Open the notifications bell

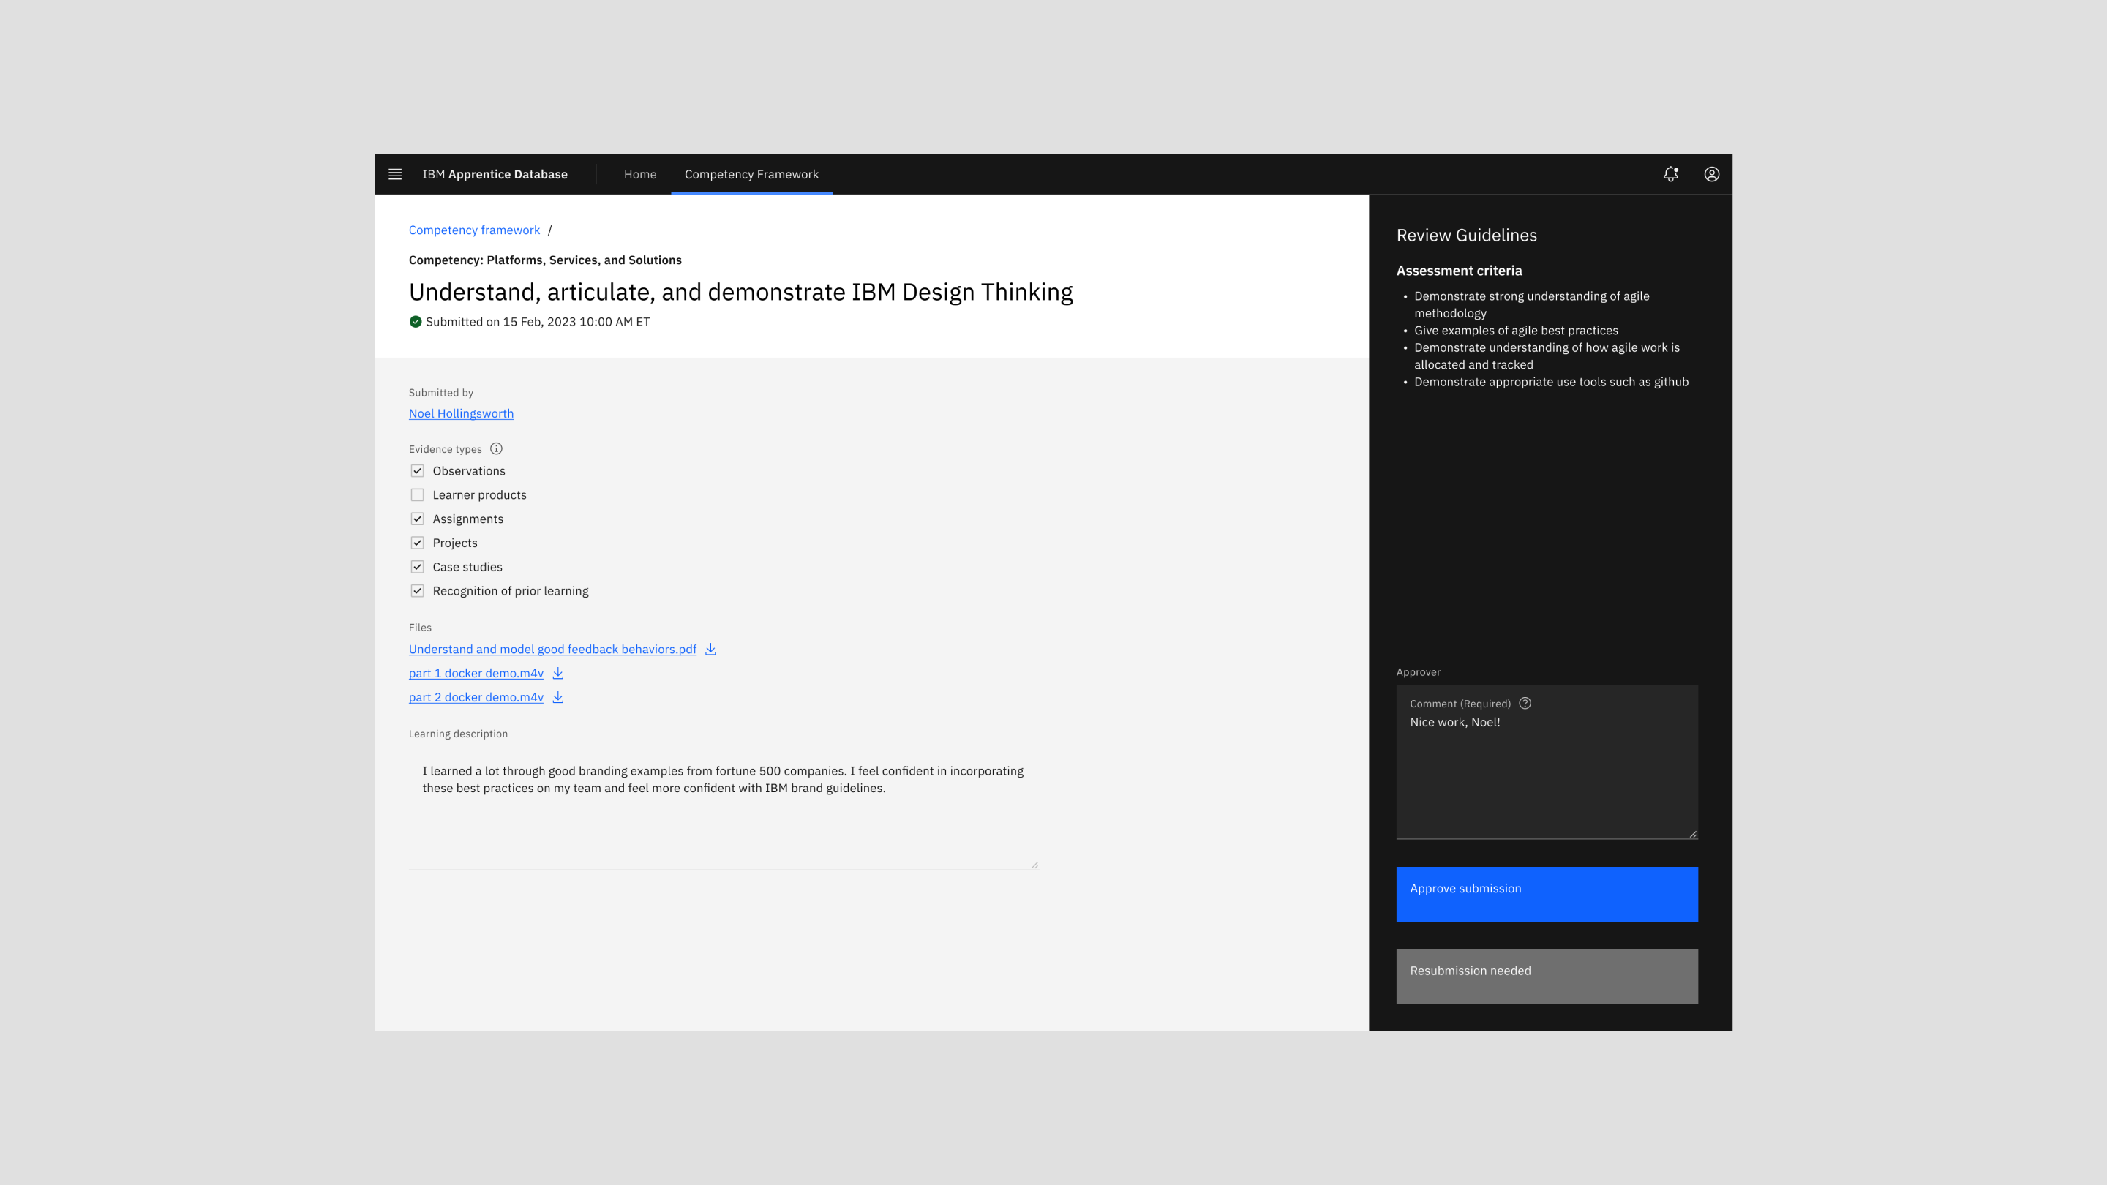pyautogui.click(x=1671, y=174)
